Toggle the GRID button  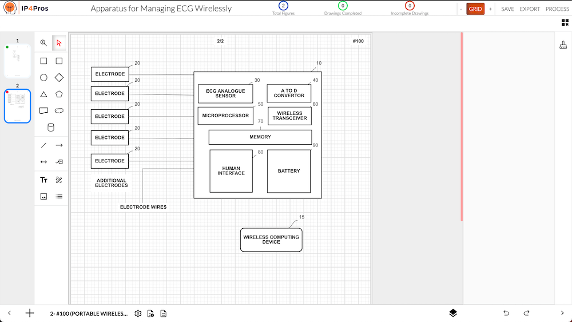tap(475, 9)
